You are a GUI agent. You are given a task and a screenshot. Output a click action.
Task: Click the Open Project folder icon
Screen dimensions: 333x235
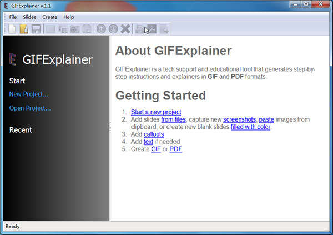pyautogui.click(x=24, y=29)
